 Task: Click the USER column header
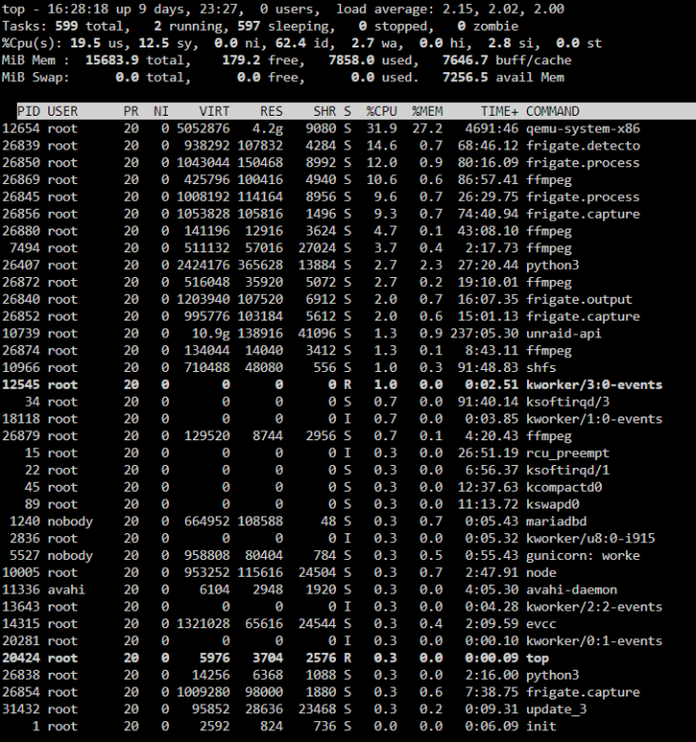click(x=62, y=111)
